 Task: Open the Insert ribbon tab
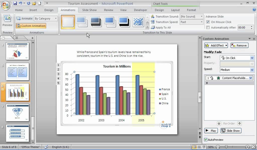coord(33,10)
